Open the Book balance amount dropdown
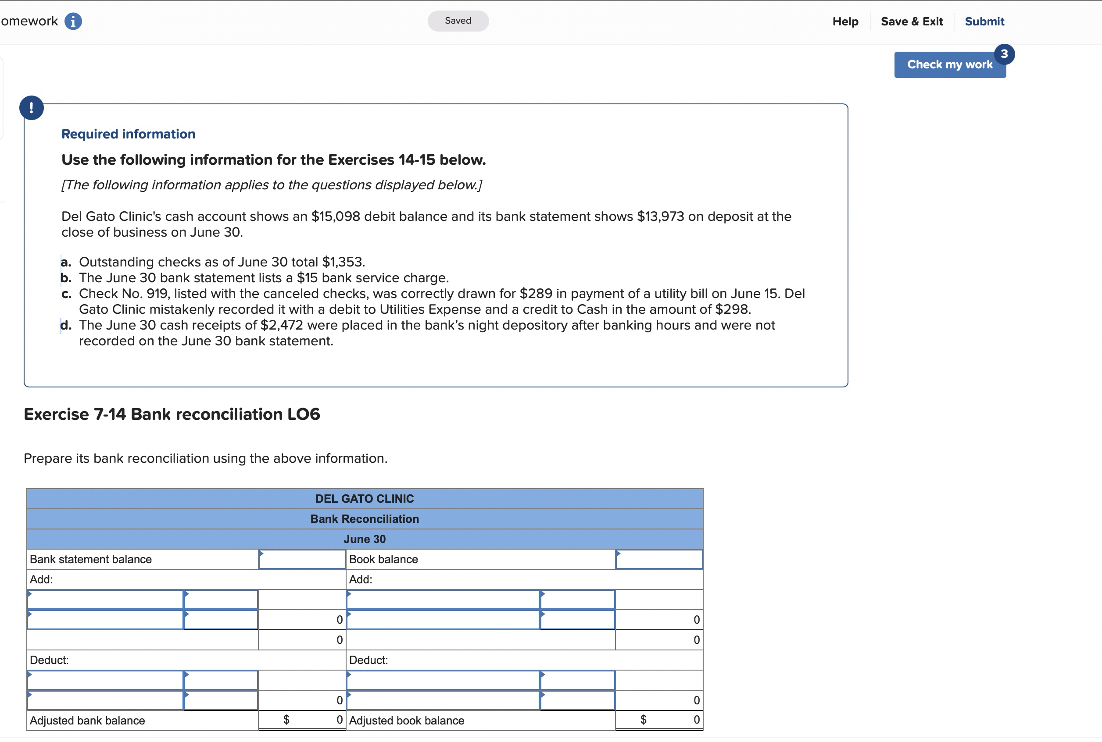Viewport: 1102px width, 742px height. point(658,559)
